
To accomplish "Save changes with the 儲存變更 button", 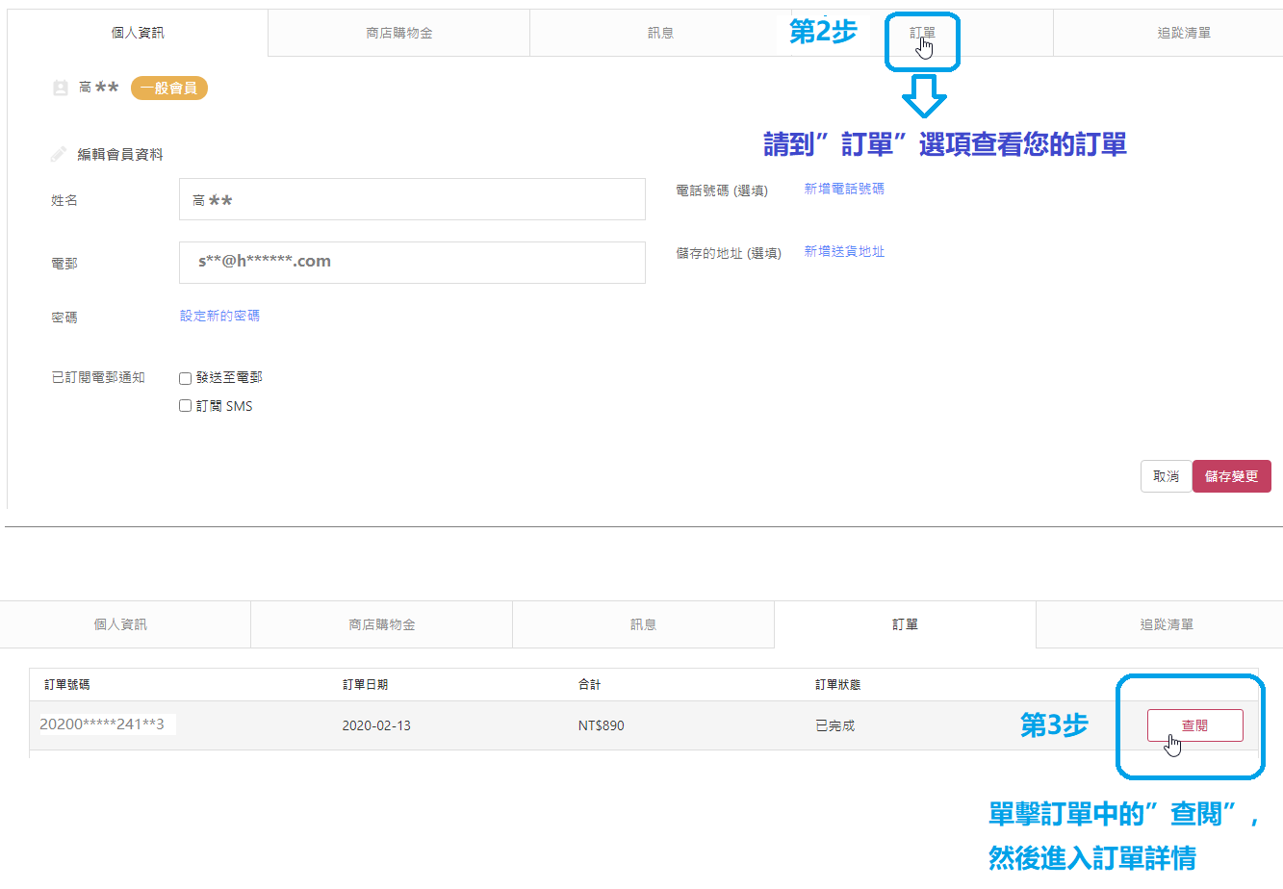I will pos(1231,476).
